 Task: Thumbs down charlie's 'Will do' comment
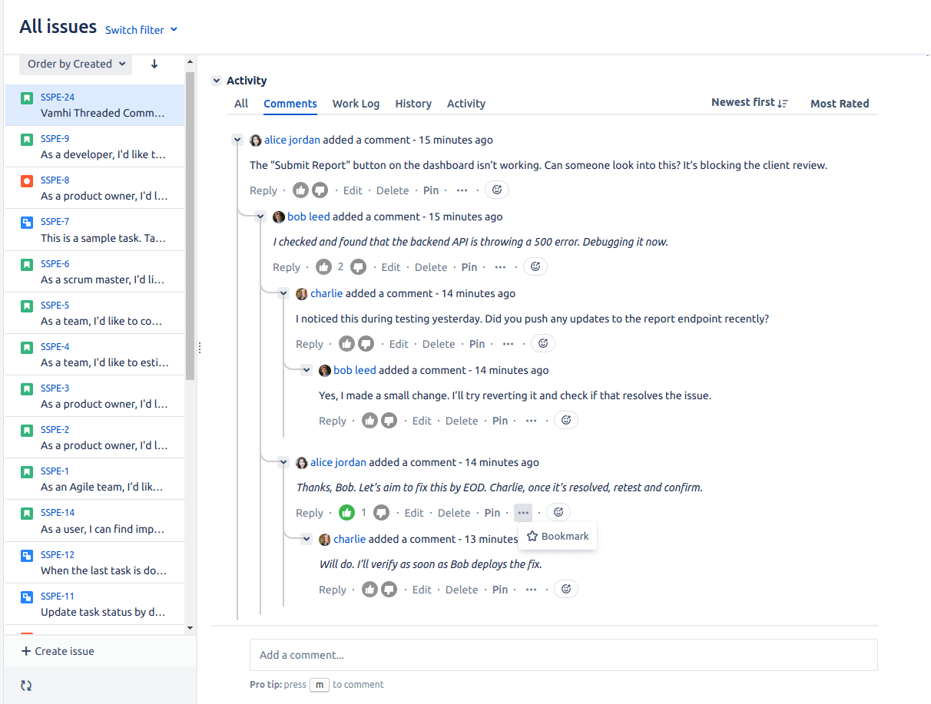tap(389, 590)
